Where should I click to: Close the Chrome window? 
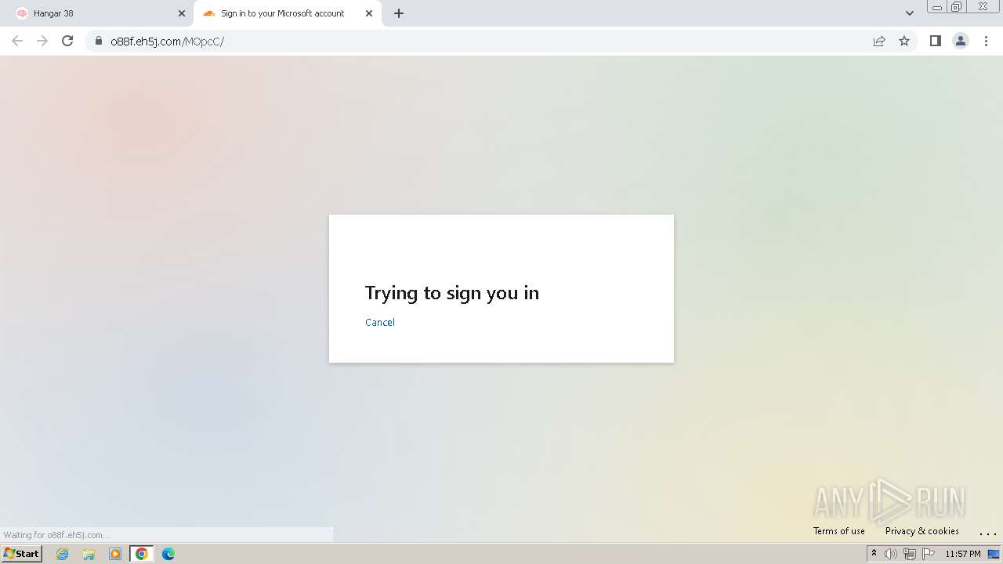click(983, 7)
